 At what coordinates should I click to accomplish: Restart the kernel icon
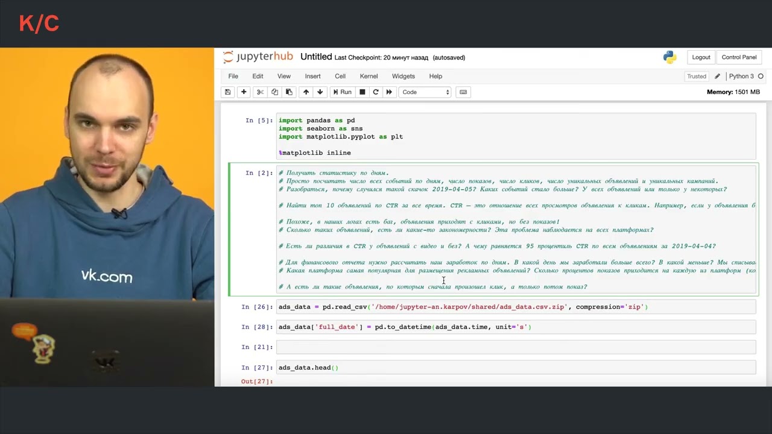(x=376, y=92)
